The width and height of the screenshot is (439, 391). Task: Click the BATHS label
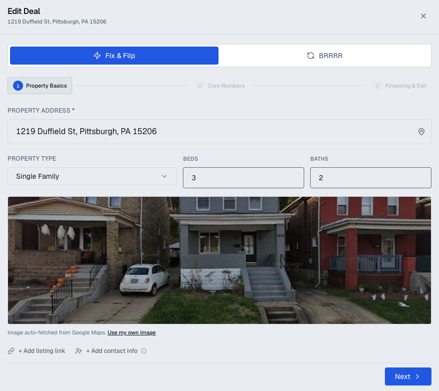[x=319, y=159]
